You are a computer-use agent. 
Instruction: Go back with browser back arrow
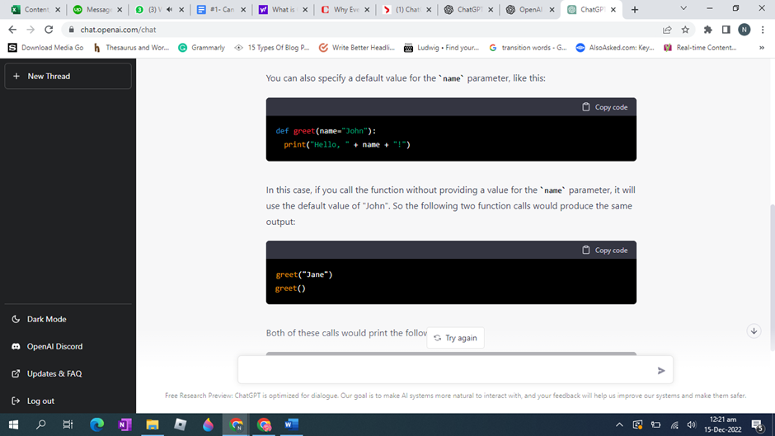(x=12, y=30)
